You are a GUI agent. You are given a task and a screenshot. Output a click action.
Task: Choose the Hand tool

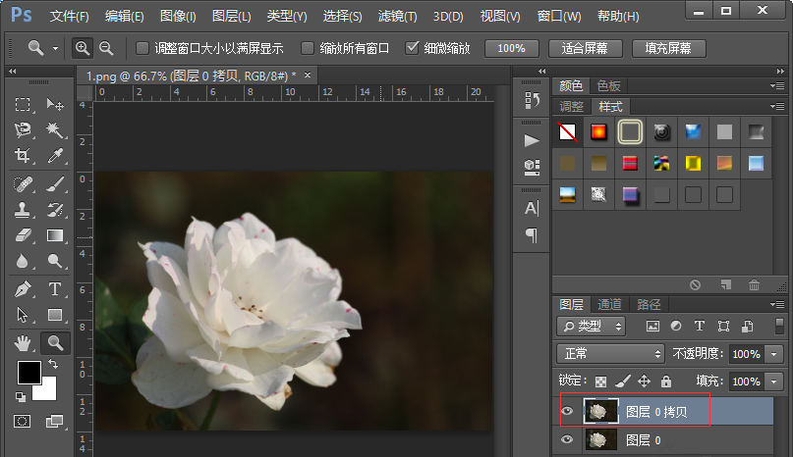23,342
